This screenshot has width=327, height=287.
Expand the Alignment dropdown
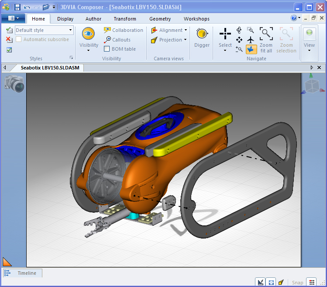click(186, 30)
